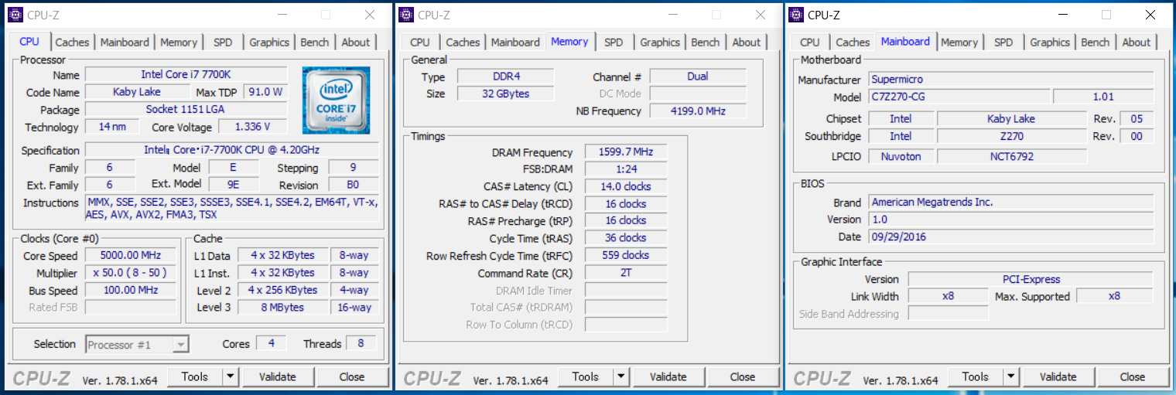Switch to CPU tab in right CPU-Z window
1176x395 pixels.
(x=810, y=43)
